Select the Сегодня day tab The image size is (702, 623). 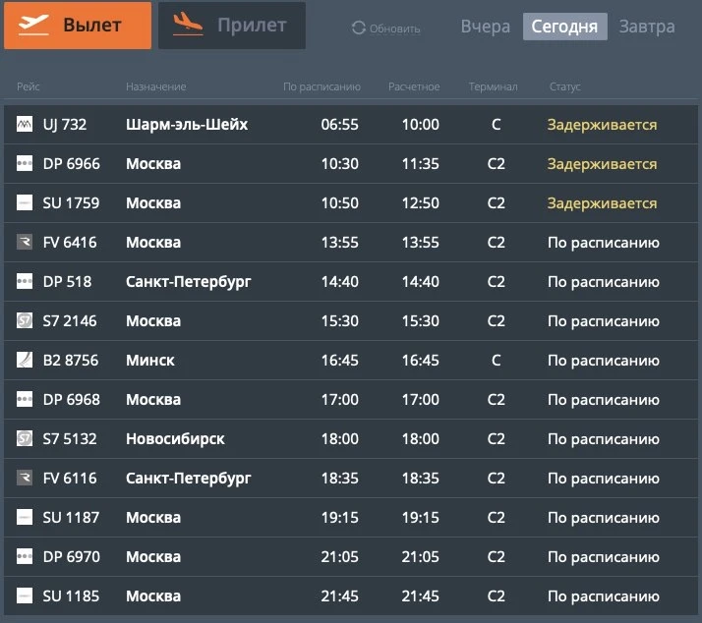(x=564, y=27)
